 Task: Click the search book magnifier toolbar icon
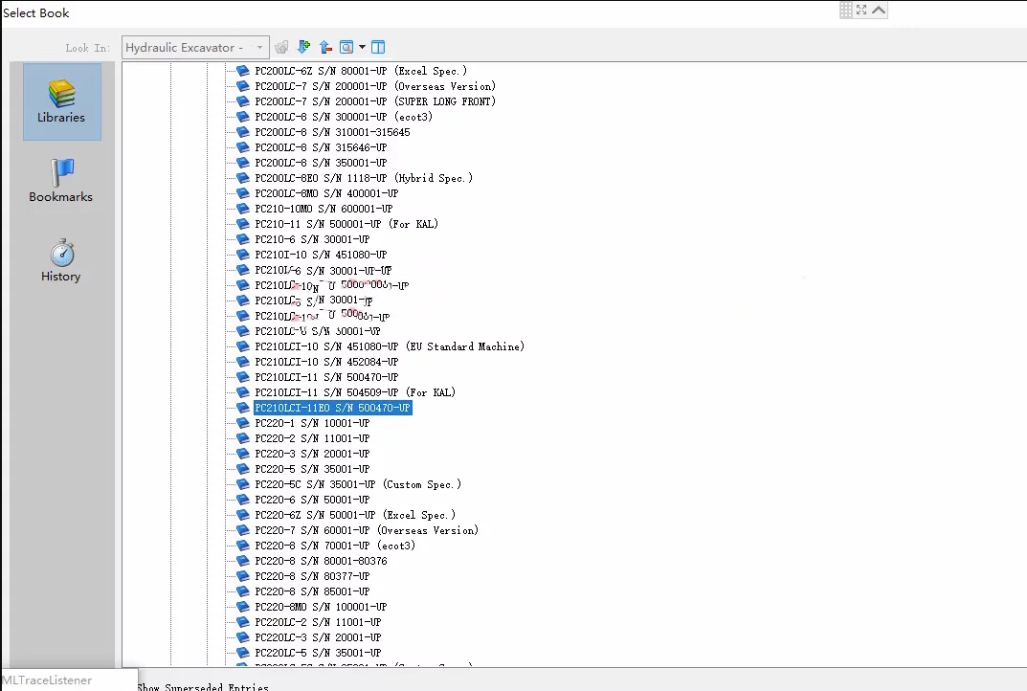pyautogui.click(x=346, y=47)
